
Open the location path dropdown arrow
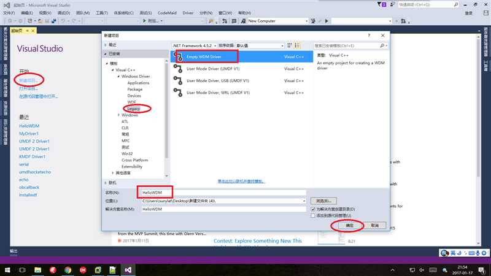pyautogui.click(x=304, y=201)
